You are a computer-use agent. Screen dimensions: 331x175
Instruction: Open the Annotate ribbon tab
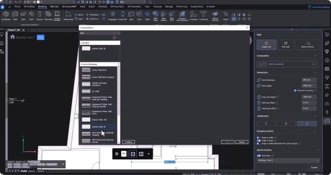103,7
